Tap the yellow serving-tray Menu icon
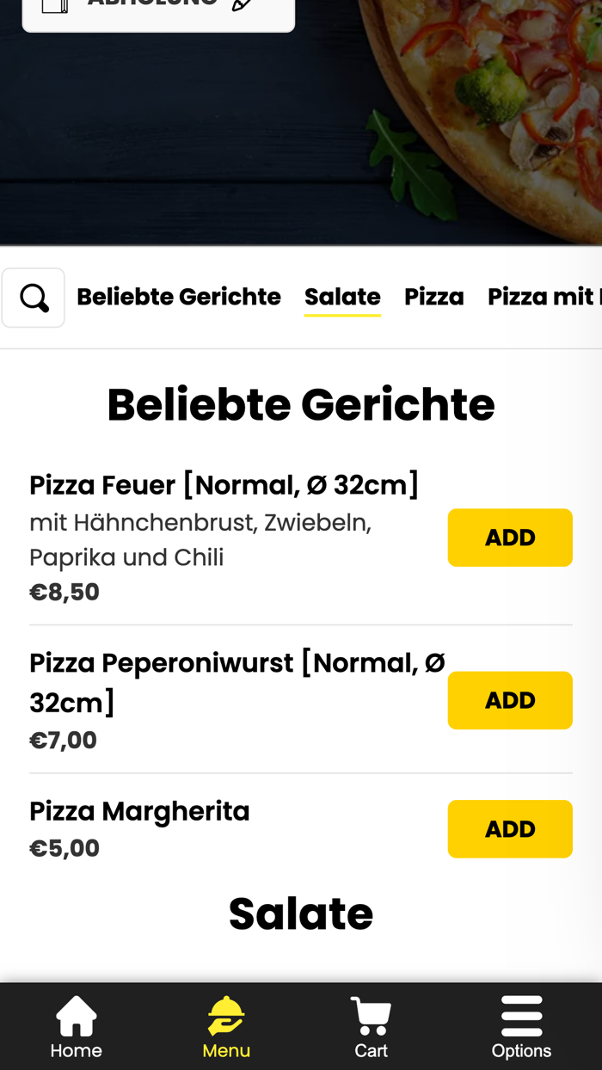 (225, 1015)
